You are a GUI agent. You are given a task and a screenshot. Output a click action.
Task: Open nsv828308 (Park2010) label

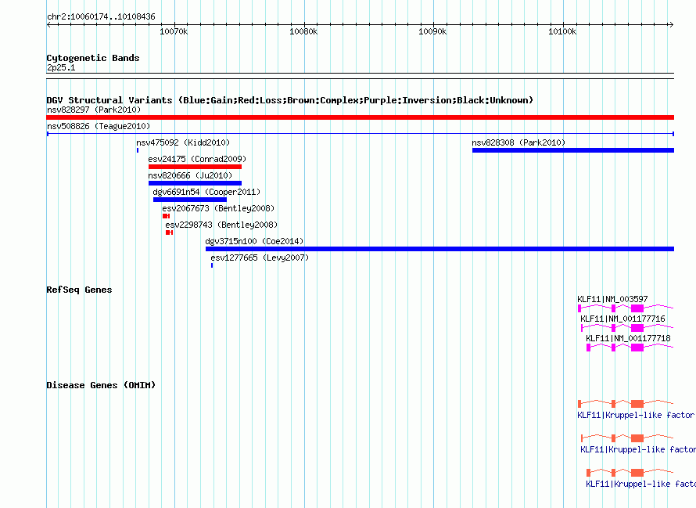point(518,142)
